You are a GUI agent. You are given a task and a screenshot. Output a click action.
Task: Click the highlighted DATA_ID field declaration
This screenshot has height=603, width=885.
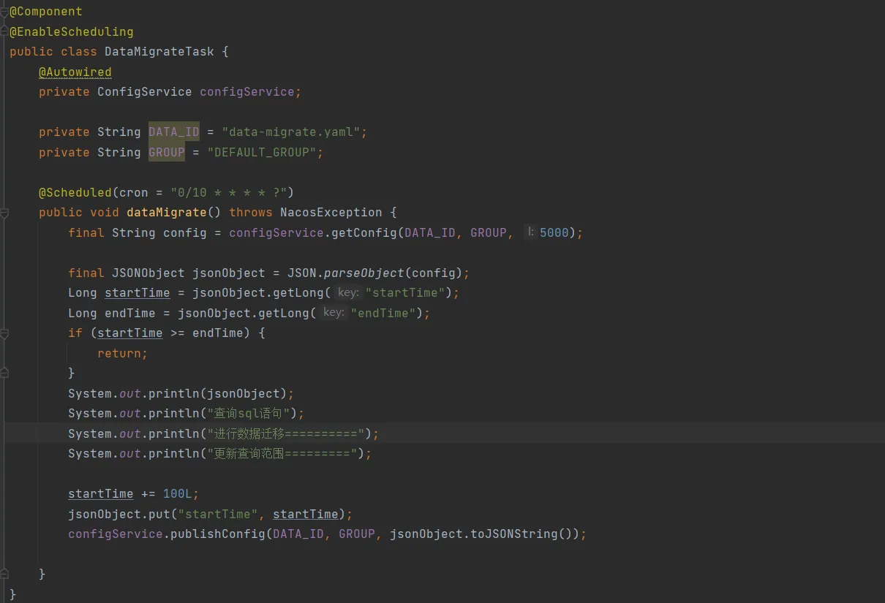tap(173, 132)
